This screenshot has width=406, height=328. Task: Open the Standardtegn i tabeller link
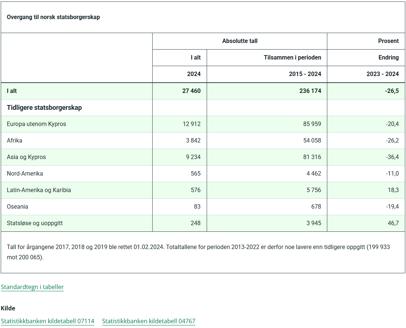[32, 287]
